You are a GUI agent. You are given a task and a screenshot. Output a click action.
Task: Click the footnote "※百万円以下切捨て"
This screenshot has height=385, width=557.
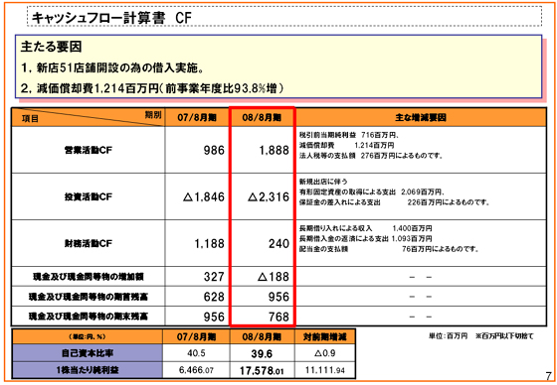tap(505, 336)
